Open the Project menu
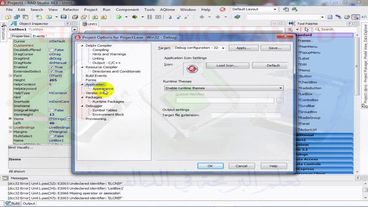Screen dimensions: 368x207 [91, 9]
